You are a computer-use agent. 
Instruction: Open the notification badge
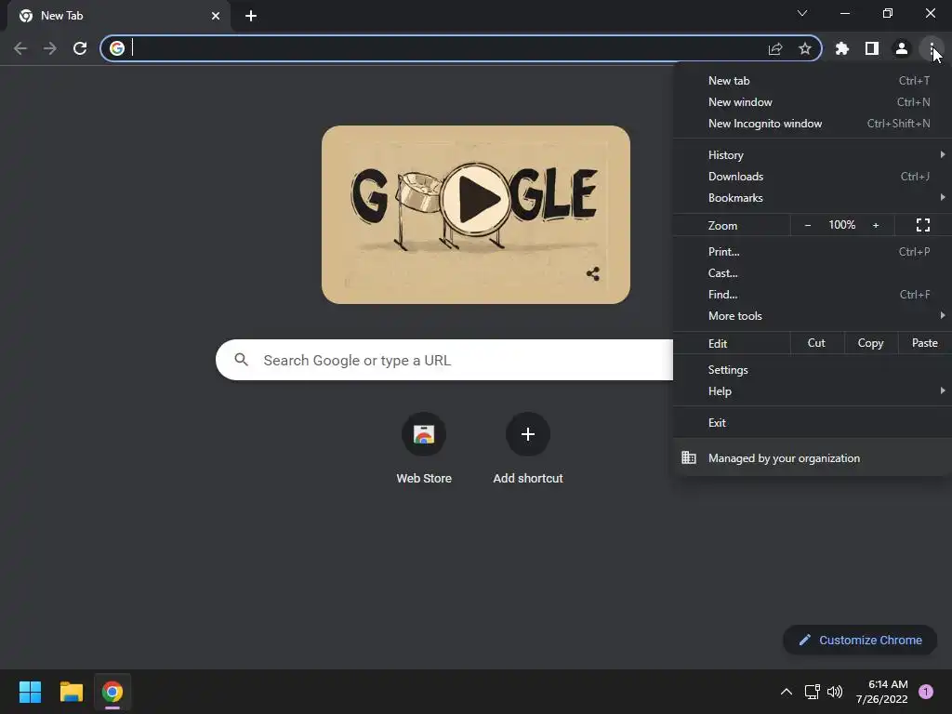tap(925, 692)
